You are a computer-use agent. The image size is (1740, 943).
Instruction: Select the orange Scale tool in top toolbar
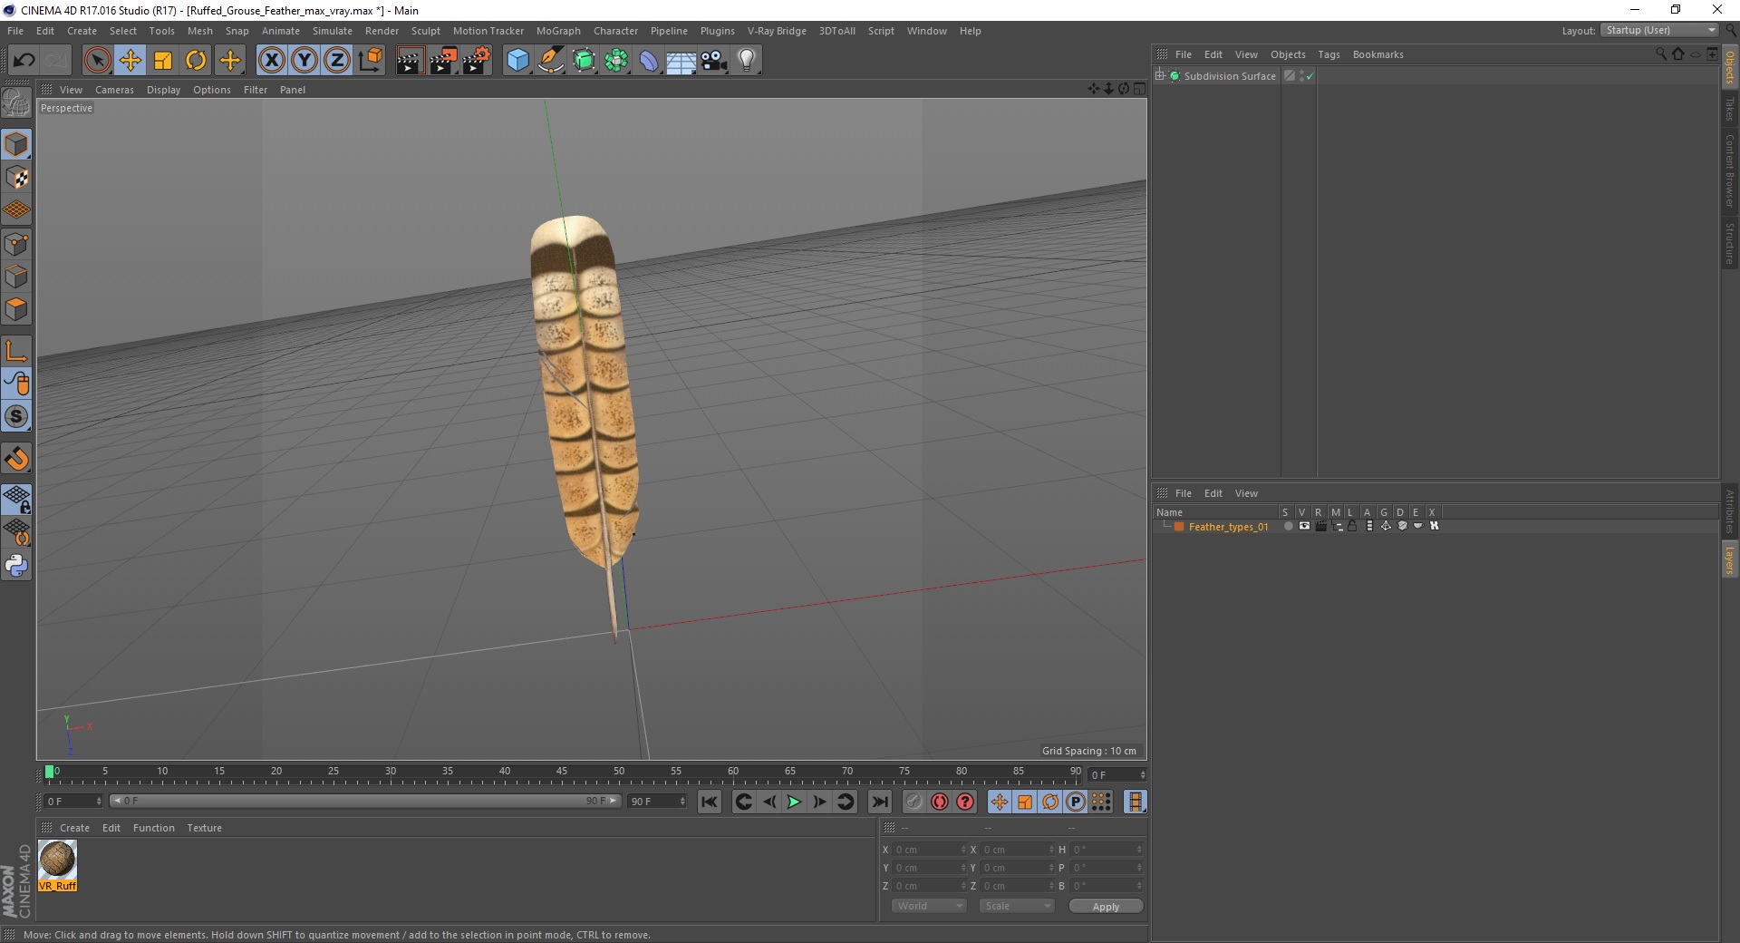(x=163, y=61)
